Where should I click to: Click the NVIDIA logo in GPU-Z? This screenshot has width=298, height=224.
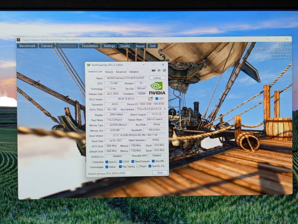pyautogui.click(x=157, y=88)
